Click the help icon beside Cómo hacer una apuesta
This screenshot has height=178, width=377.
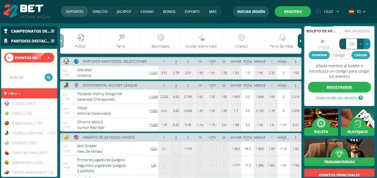click(361, 98)
